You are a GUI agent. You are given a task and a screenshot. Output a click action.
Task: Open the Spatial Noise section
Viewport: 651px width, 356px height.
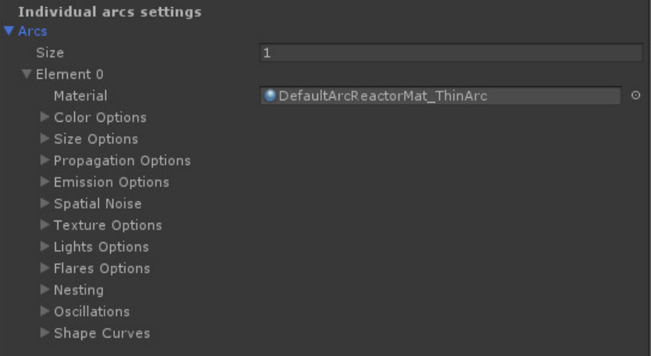tap(45, 204)
